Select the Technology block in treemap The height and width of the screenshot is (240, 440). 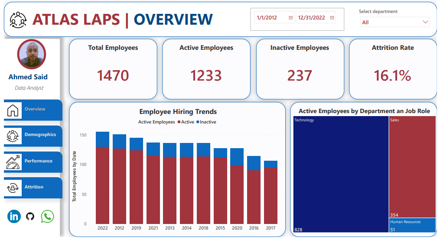(340, 173)
